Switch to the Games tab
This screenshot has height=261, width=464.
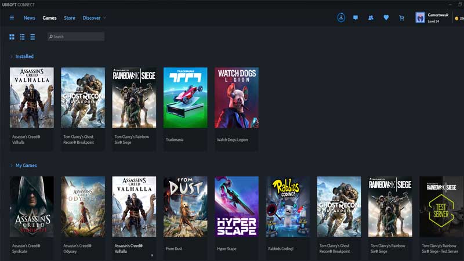point(49,18)
